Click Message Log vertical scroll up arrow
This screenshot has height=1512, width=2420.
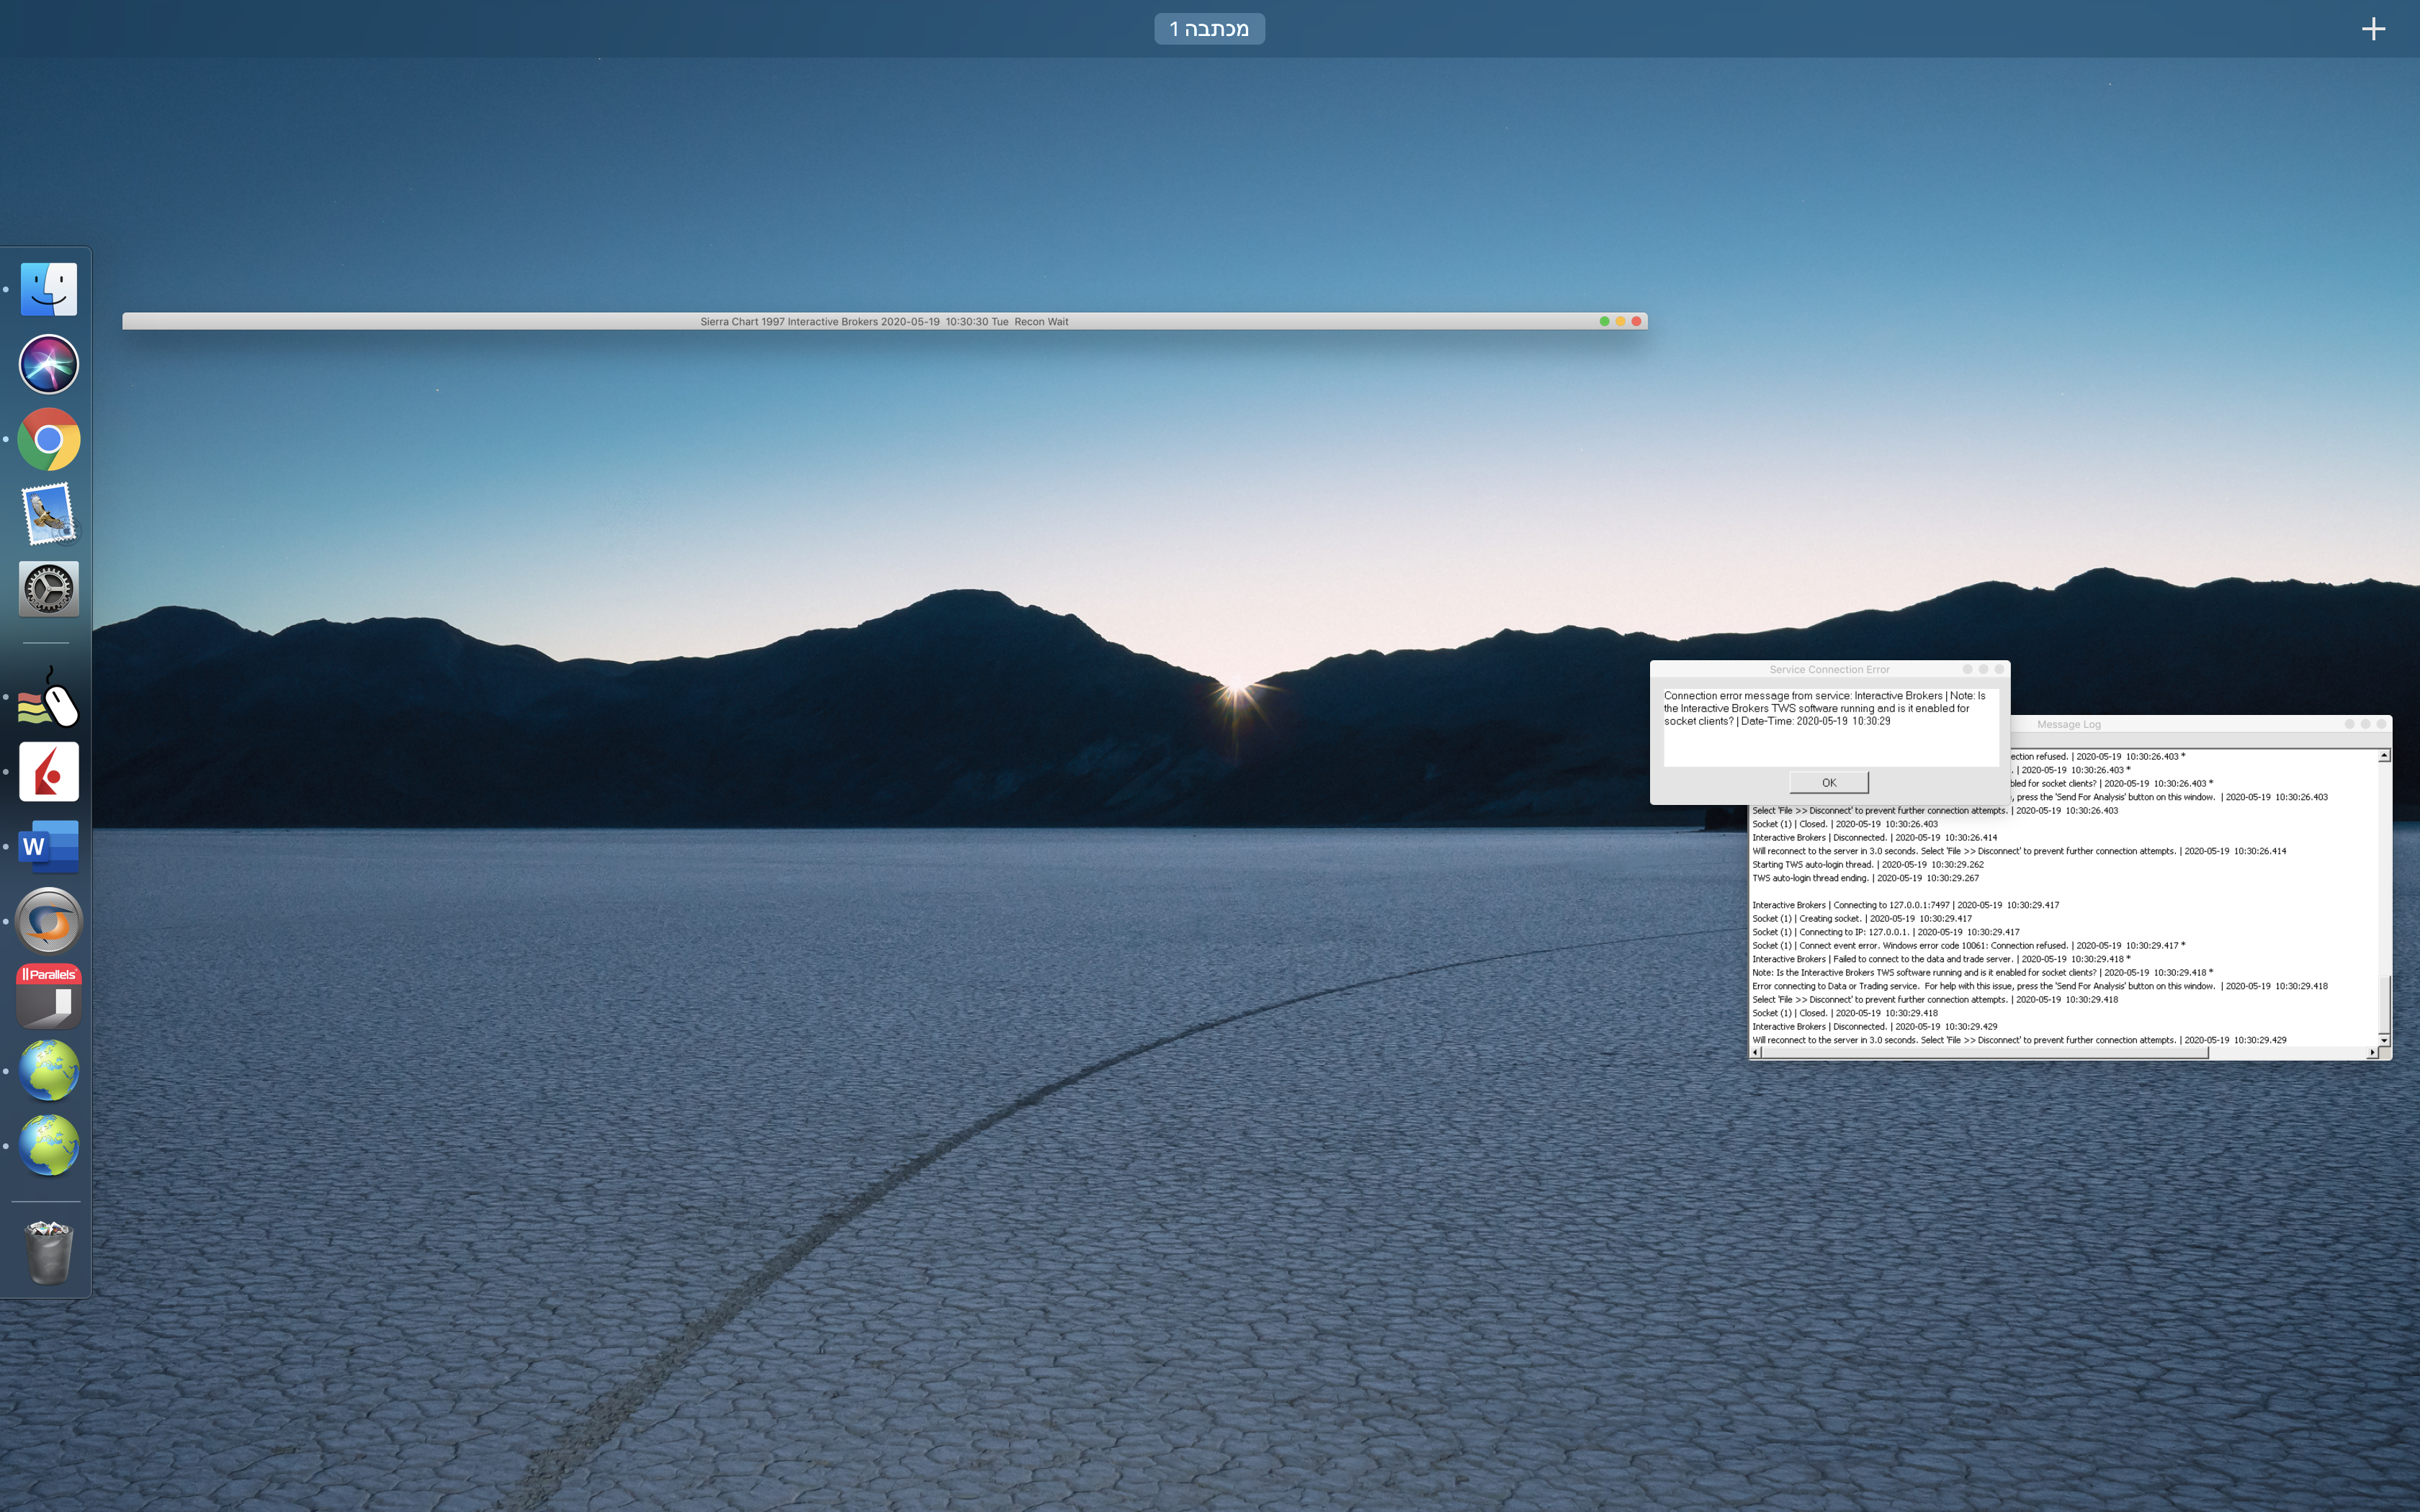2384,756
